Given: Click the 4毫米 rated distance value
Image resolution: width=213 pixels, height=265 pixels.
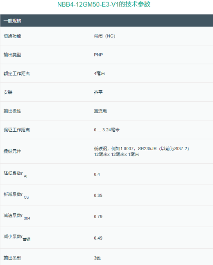Looking at the screenshot, I should (x=100, y=73).
